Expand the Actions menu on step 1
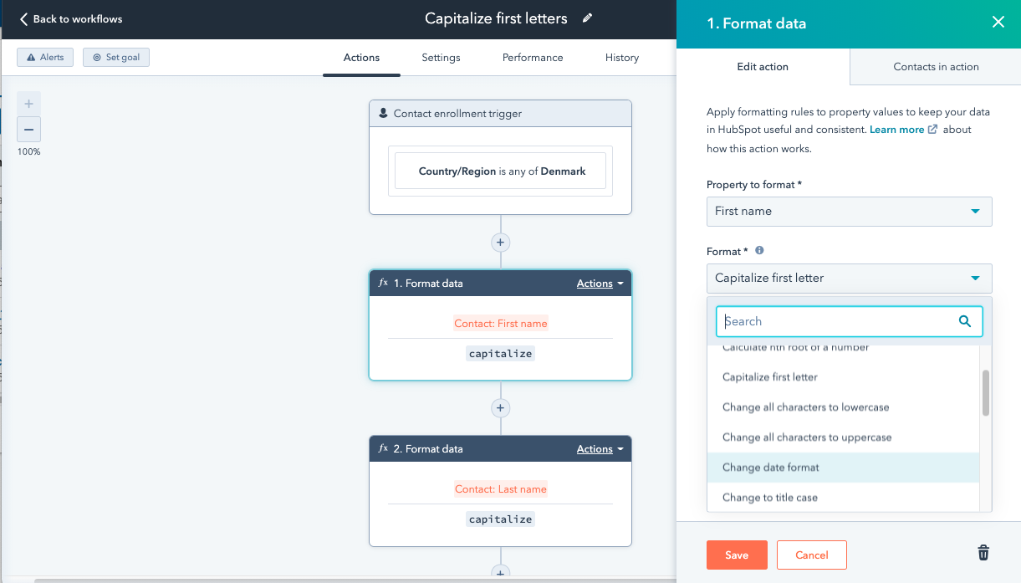Screen dimensions: 1021x583 600,284
